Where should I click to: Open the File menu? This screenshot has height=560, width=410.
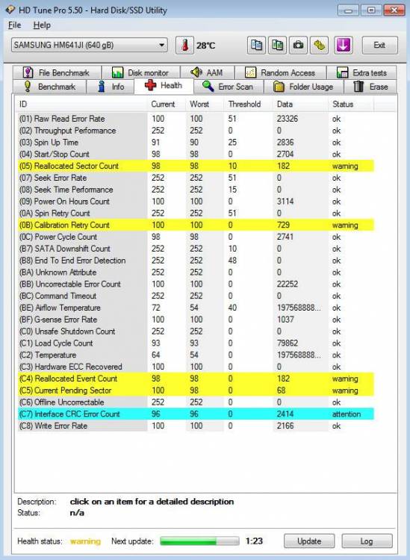(x=14, y=25)
